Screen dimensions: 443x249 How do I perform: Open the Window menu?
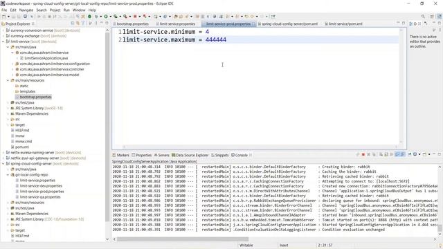pos(79,10)
